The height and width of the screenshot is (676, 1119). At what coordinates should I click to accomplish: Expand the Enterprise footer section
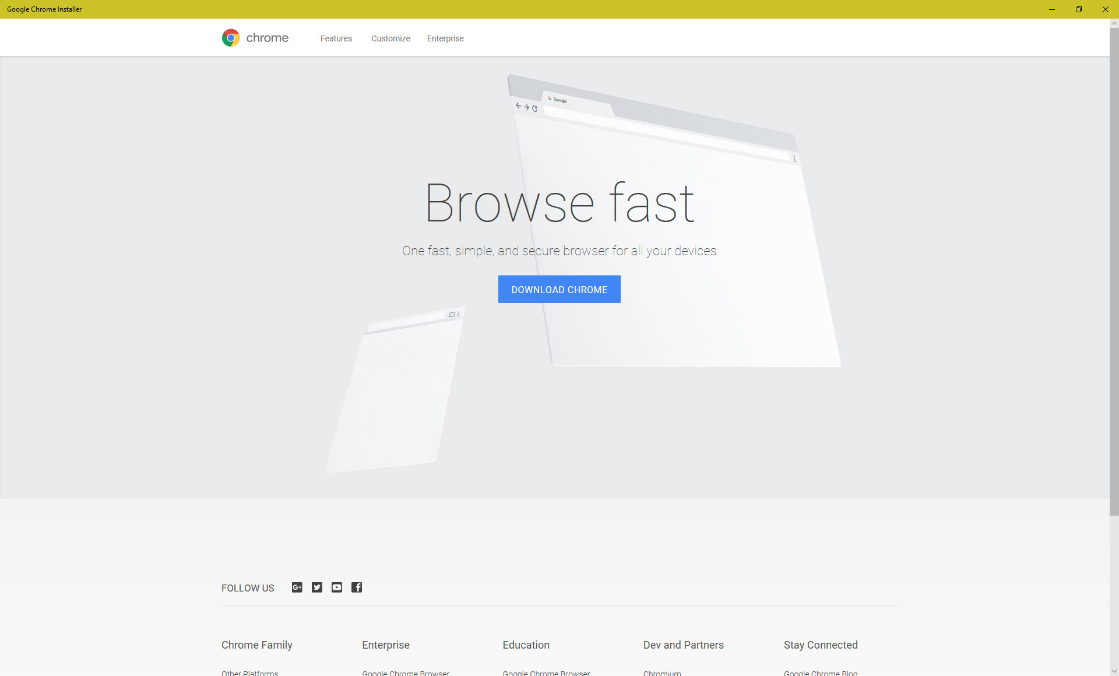[x=386, y=645]
